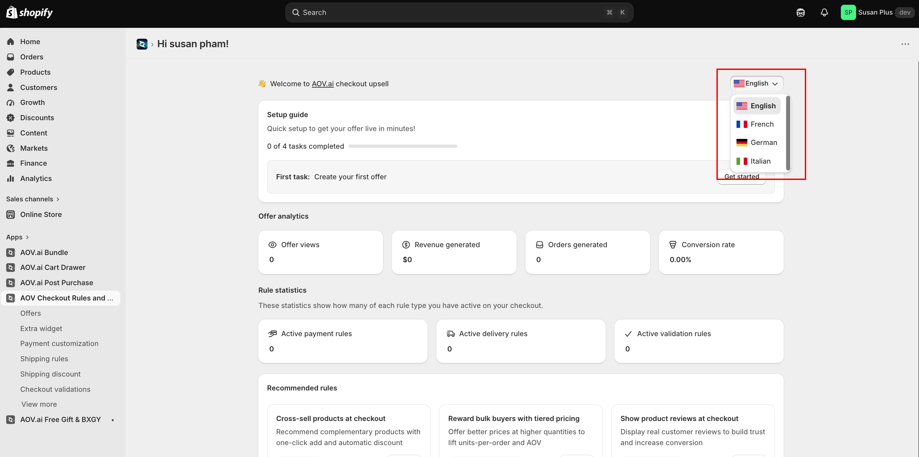
Task: Click the Online Store icon
Action: pyautogui.click(x=11, y=215)
